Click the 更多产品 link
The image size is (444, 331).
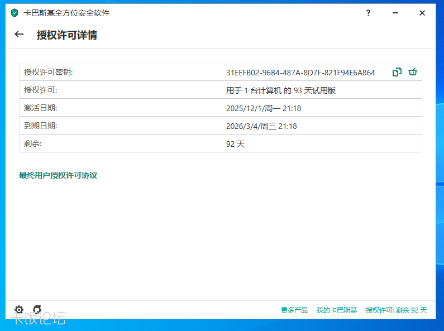(294, 310)
